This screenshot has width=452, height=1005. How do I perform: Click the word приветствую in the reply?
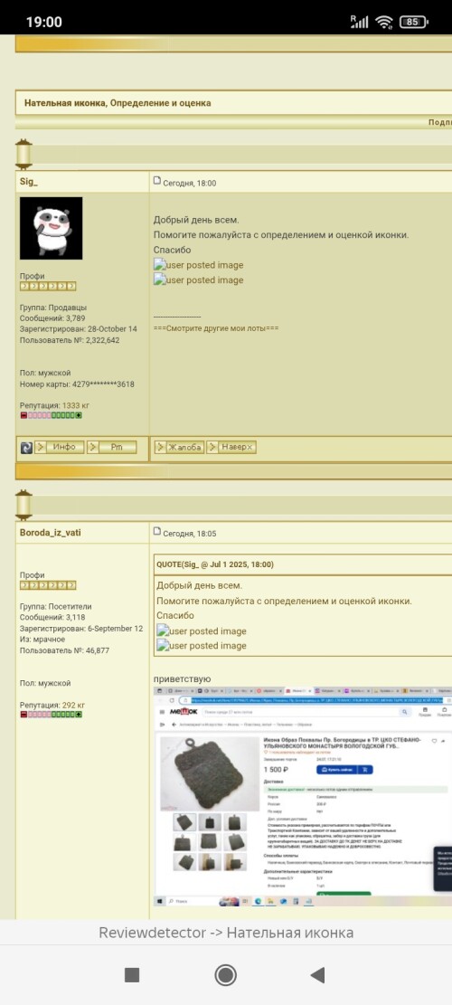click(182, 678)
